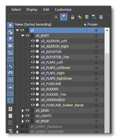This screenshot has height=139, width=117.
Task: Select the x0_ELEVATOR_Trim object row
Action: coord(63,57)
